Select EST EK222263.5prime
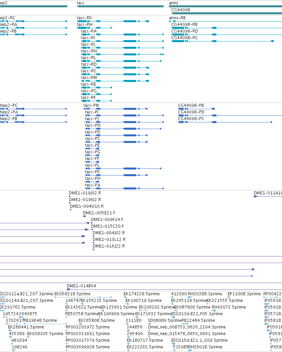The height and width of the screenshot is (352, 282). (x=128, y=350)
